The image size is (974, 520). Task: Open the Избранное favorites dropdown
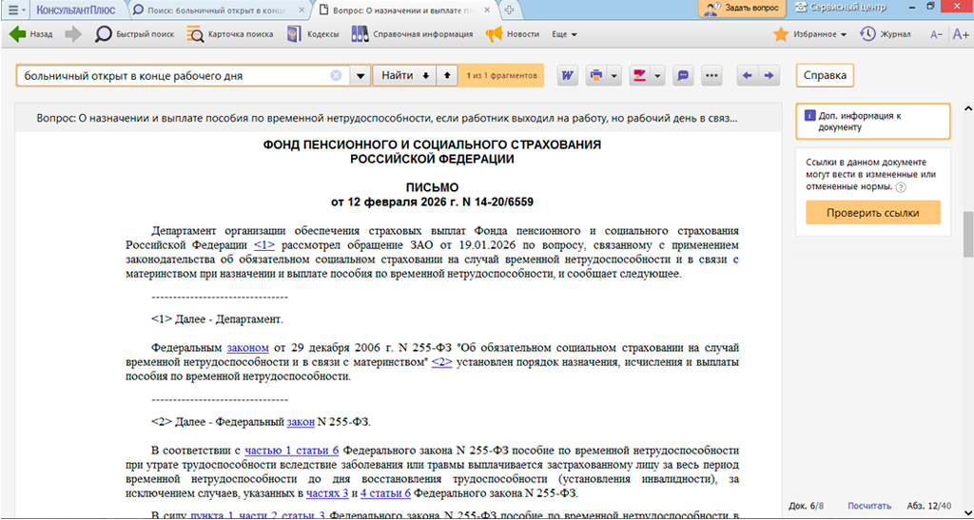pyautogui.click(x=810, y=34)
